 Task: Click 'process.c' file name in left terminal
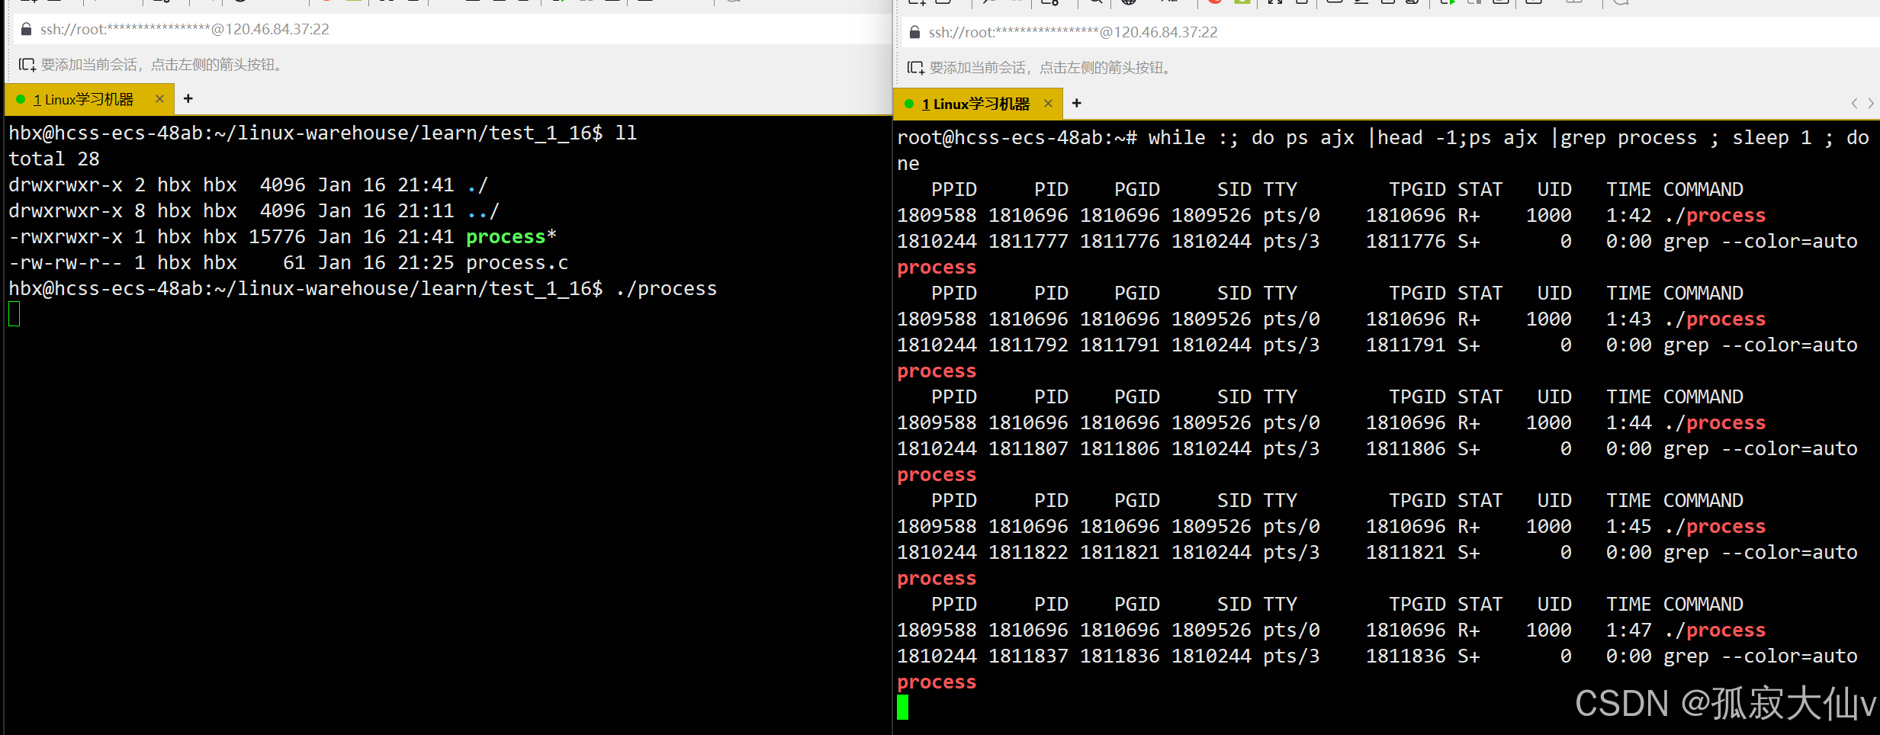[x=517, y=263]
